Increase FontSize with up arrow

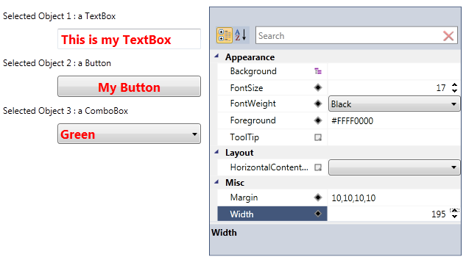coord(454,84)
